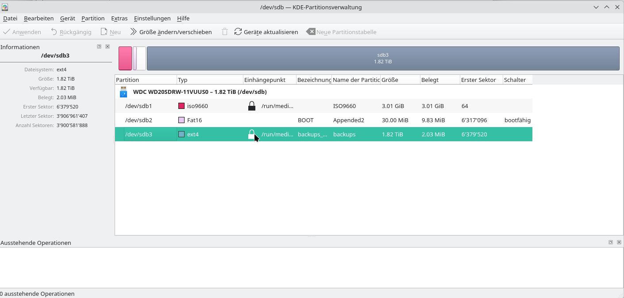Select the pink sdb1 block in disk graph
Image resolution: width=624 pixels, height=298 pixels.
[125, 58]
